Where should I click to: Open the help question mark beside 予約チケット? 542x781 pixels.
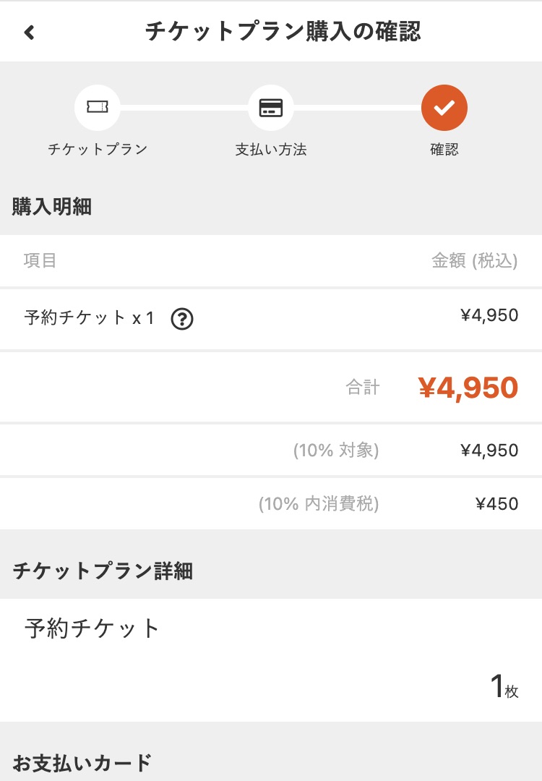(181, 319)
